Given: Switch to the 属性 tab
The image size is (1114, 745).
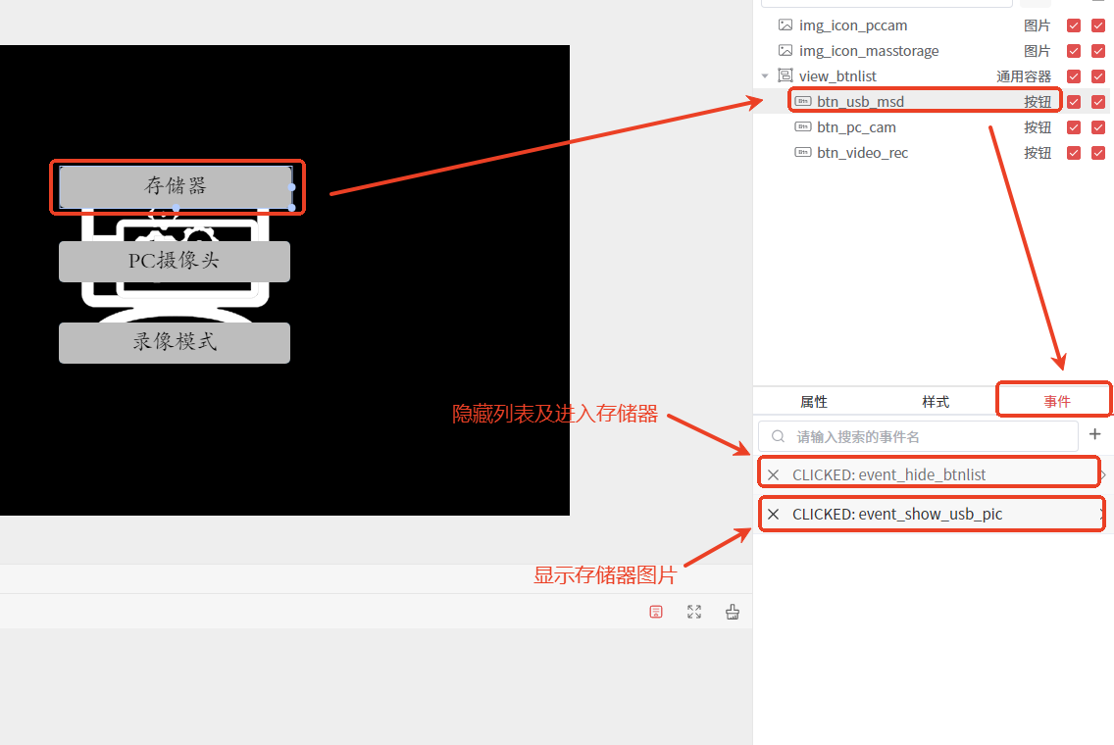Looking at the screenshot, I should click(814, 402).
